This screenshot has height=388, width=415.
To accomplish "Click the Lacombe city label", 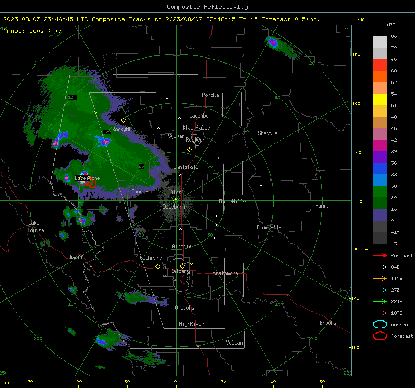I will 199,116.
